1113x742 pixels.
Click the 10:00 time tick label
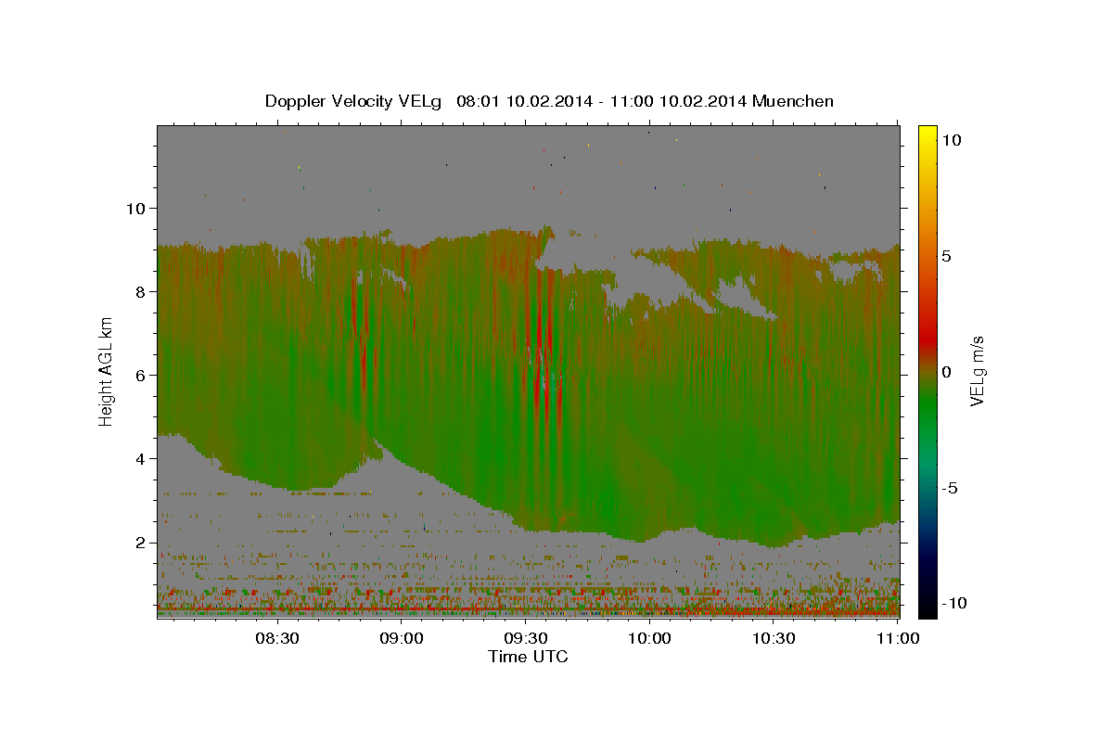pos(649,638)
